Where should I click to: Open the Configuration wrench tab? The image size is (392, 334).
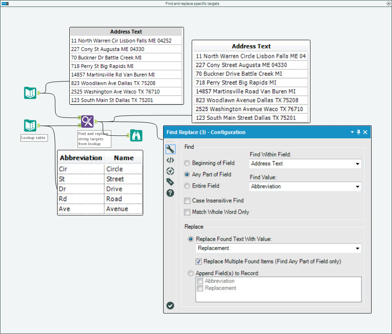[170, 149]
